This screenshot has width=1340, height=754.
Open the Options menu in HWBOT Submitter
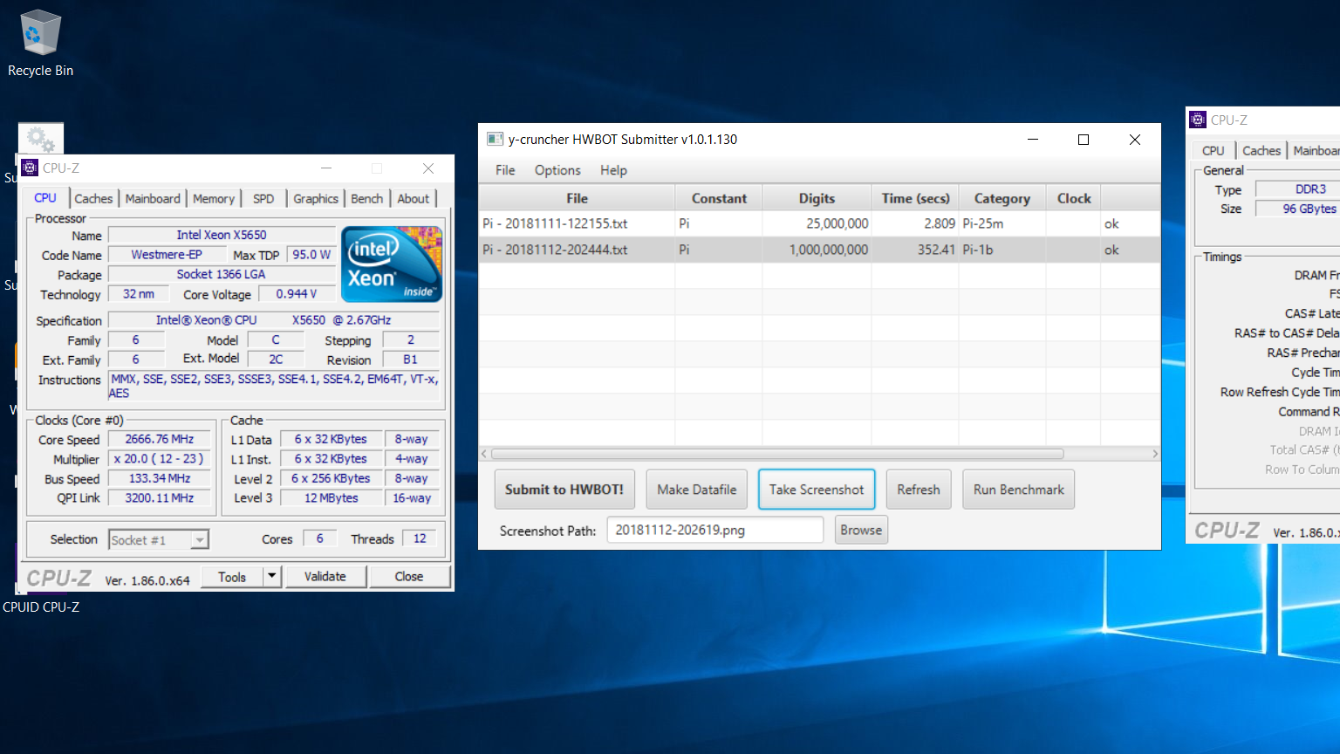pyautogui.click(x=557, y=170)
